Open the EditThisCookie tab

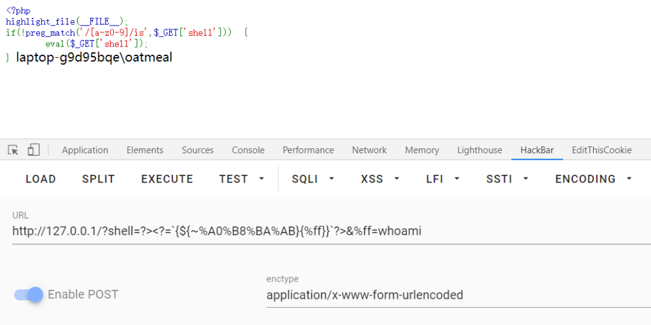coord(601,150)
